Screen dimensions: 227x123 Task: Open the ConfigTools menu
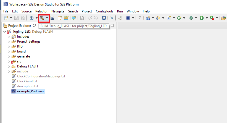coord(104,11)
